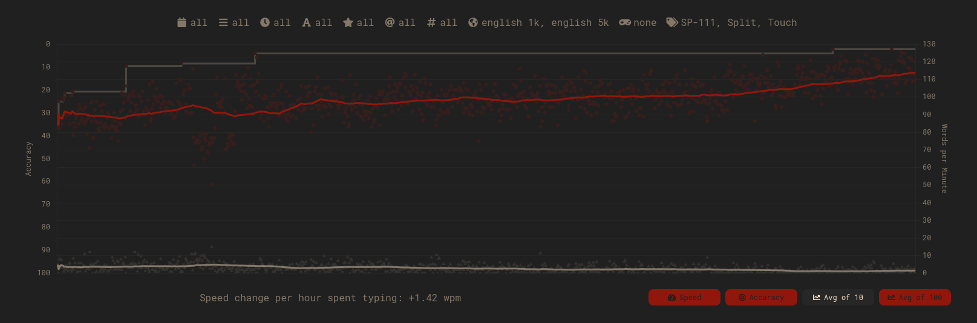Image resolution: width=977 pixels, height=323 pixels.
Task: Click the 'english 1k, english 5k' language text
Action: pos(545,22)
